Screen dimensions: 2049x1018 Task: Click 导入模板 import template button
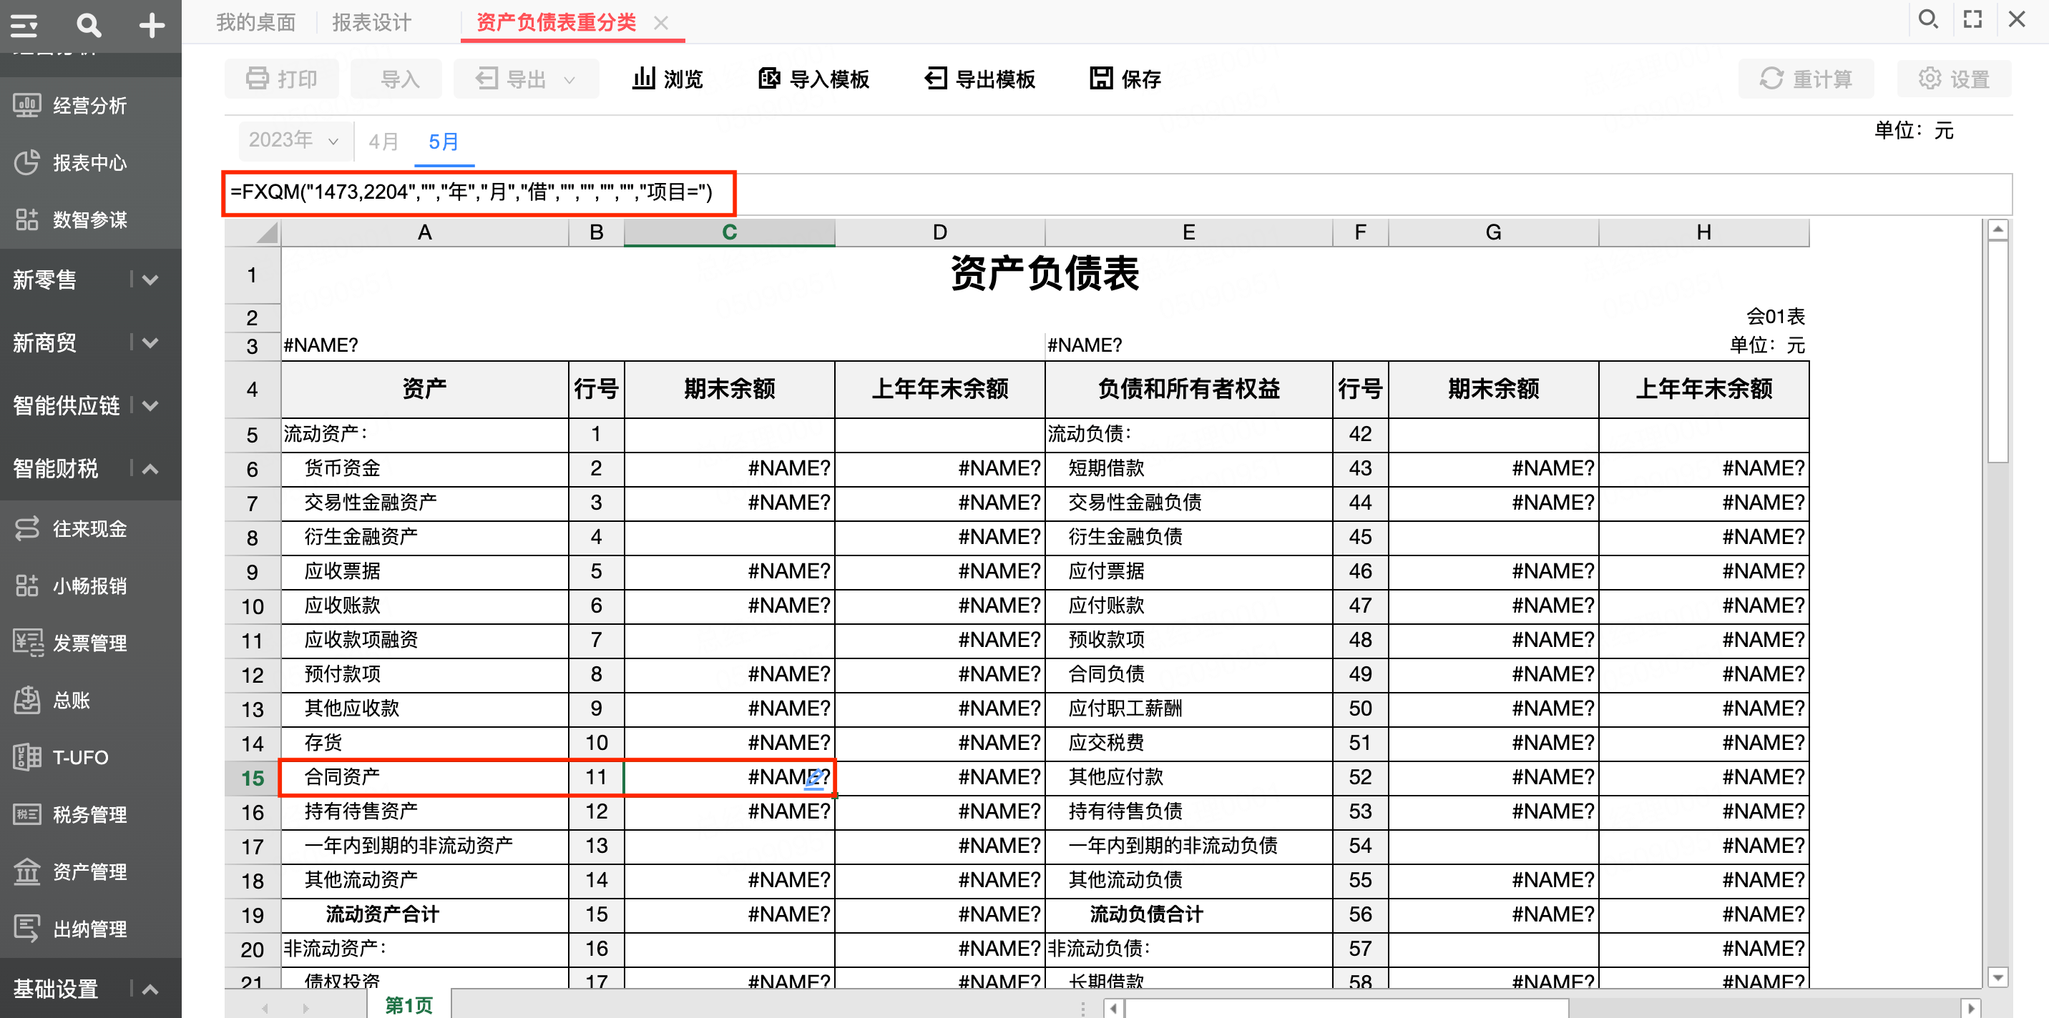pyautogui.click(x=813, y=79)
